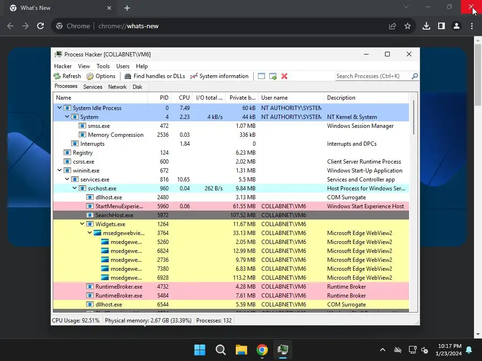Screen dimensions: 482x361
Task: Click the search magnifier icon in Process Hacker
Action: pos(415,76)
